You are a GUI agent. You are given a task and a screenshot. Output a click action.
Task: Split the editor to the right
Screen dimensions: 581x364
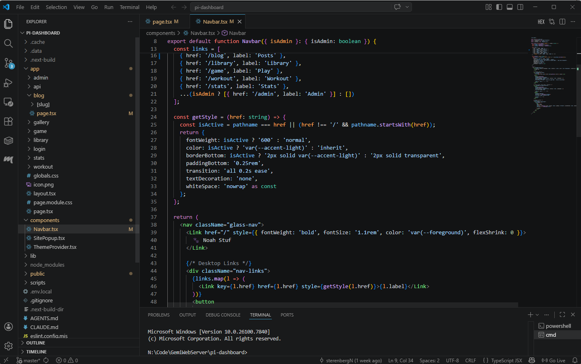click(562, 22)
